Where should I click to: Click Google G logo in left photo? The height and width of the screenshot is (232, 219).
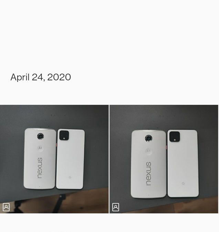click(70, 177)
